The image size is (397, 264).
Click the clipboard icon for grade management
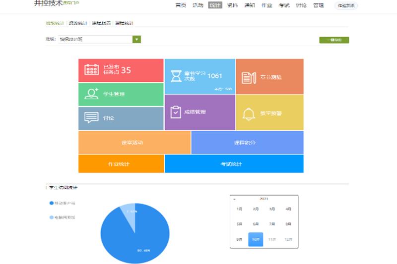click(176, 112)
